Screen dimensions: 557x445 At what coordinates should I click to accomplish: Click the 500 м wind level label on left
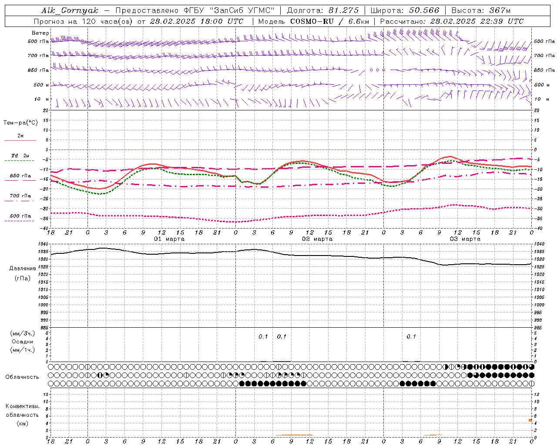(x=41, y=85)
